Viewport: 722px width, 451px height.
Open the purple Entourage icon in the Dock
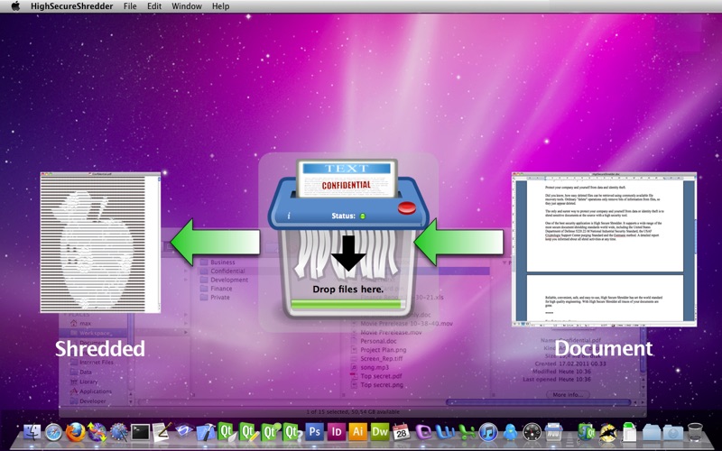click(423, 432)
